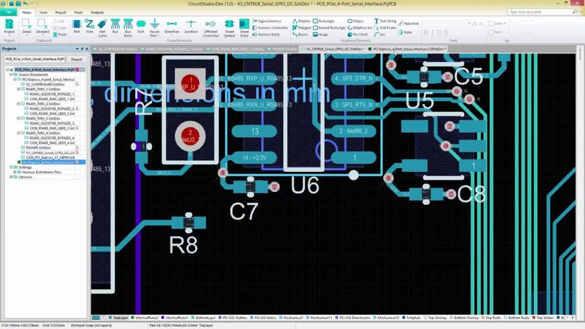Select the Sheet Entry tool
Viewport: 585px width, 329px height.
(244, 29)
